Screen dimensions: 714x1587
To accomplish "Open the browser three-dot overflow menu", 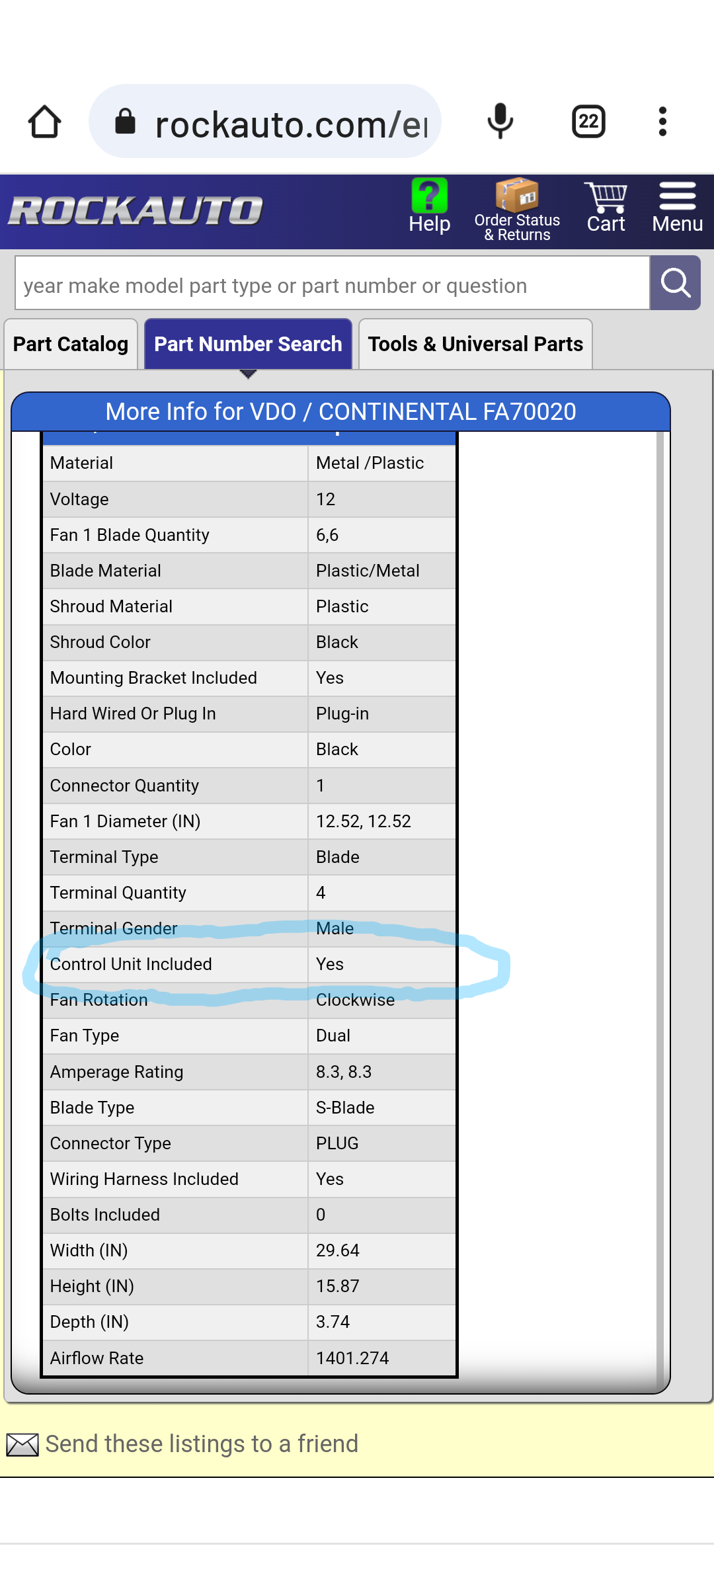I will [x=662, y=122].
